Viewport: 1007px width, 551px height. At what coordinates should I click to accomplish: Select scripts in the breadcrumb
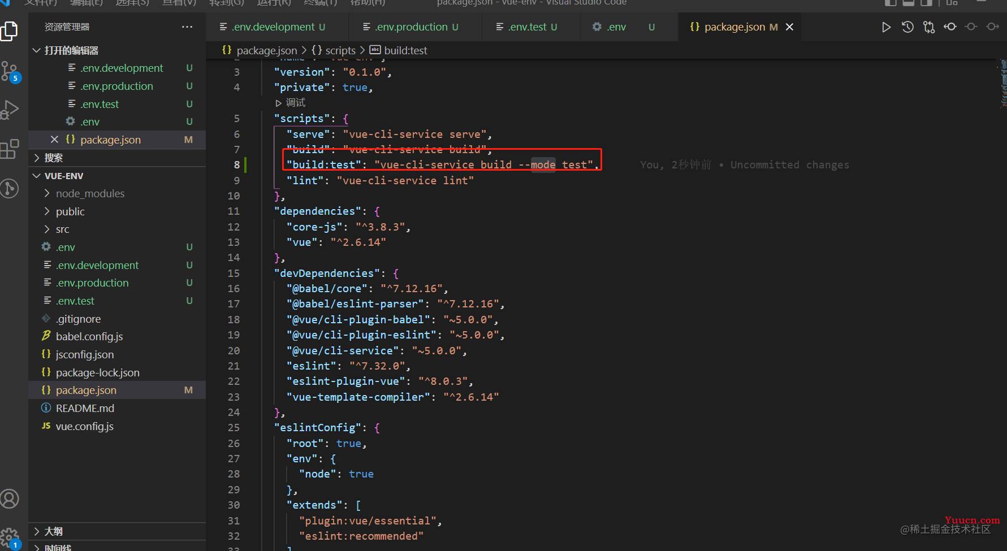pos(340,50)
